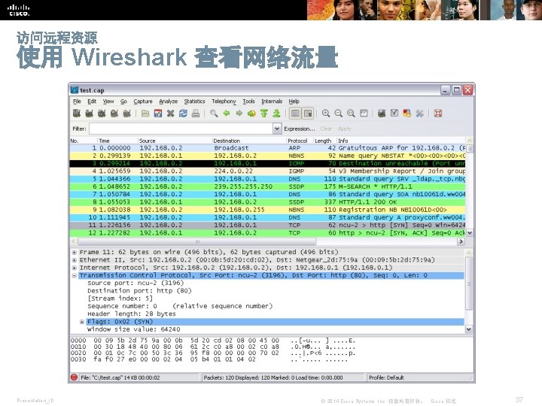
Task: Toggle packet list colorize button
Action: click(x=295, y=114)
